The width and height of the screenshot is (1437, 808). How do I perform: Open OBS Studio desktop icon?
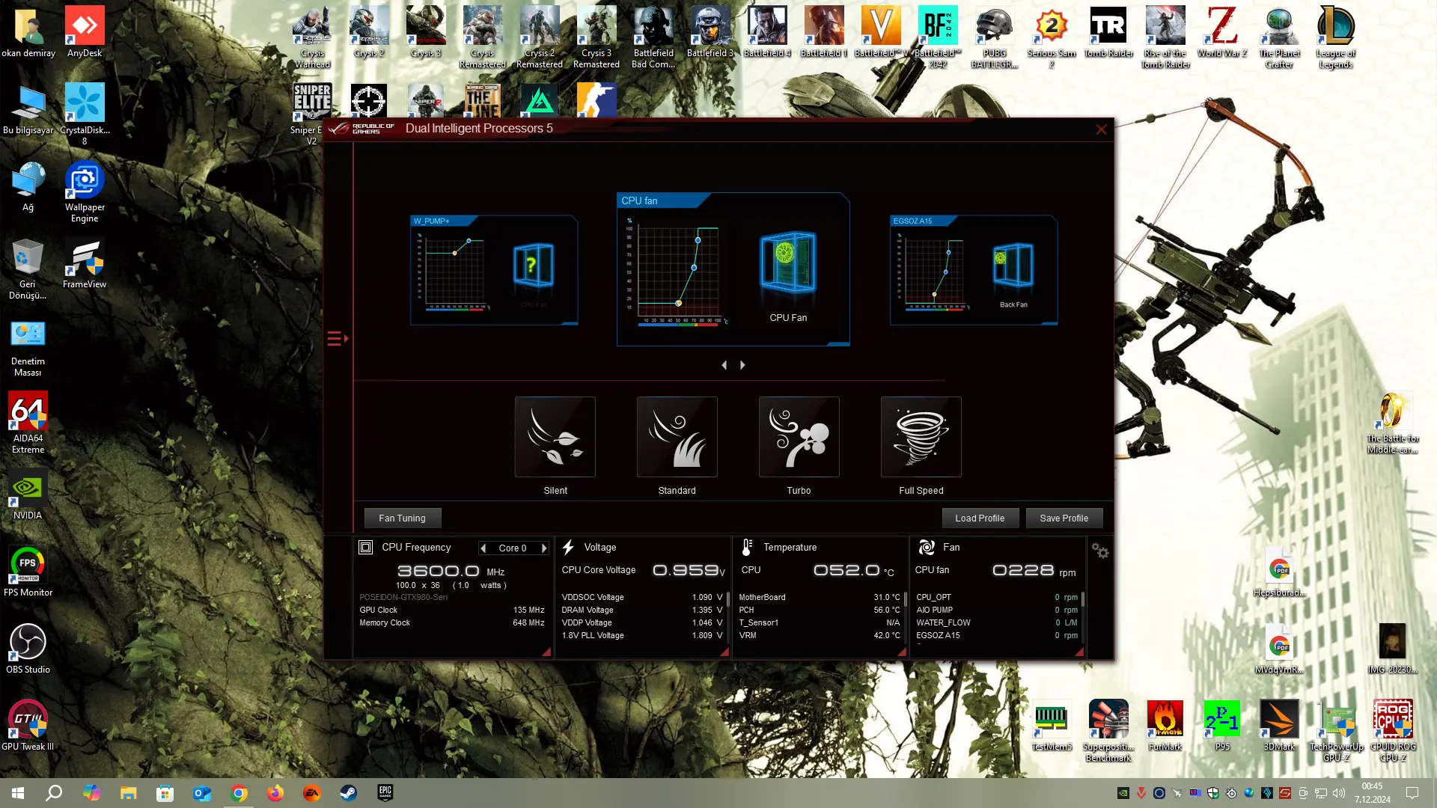28,649
